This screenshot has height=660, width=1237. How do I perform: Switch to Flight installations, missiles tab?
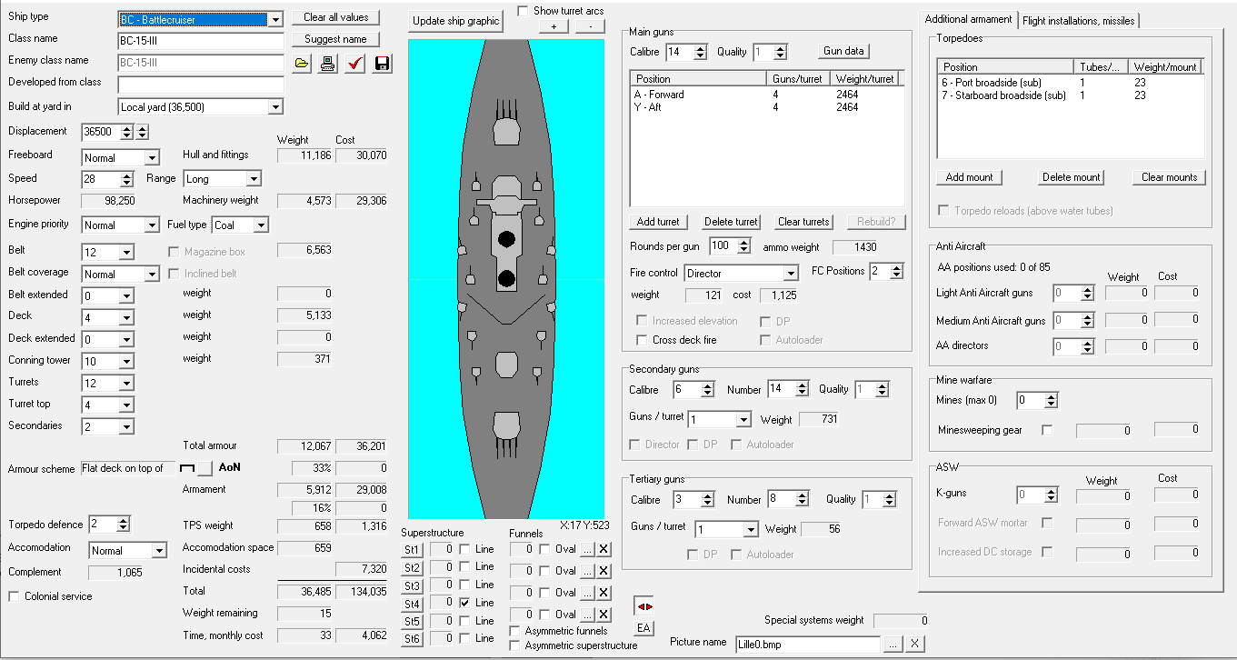(x=1078, y=20)
